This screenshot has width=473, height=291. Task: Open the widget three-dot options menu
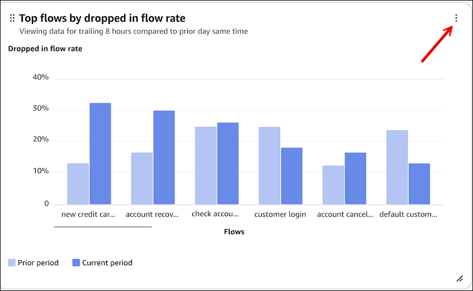point(456,18)
